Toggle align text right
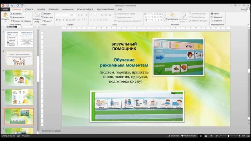 click(x=98, y=20)
